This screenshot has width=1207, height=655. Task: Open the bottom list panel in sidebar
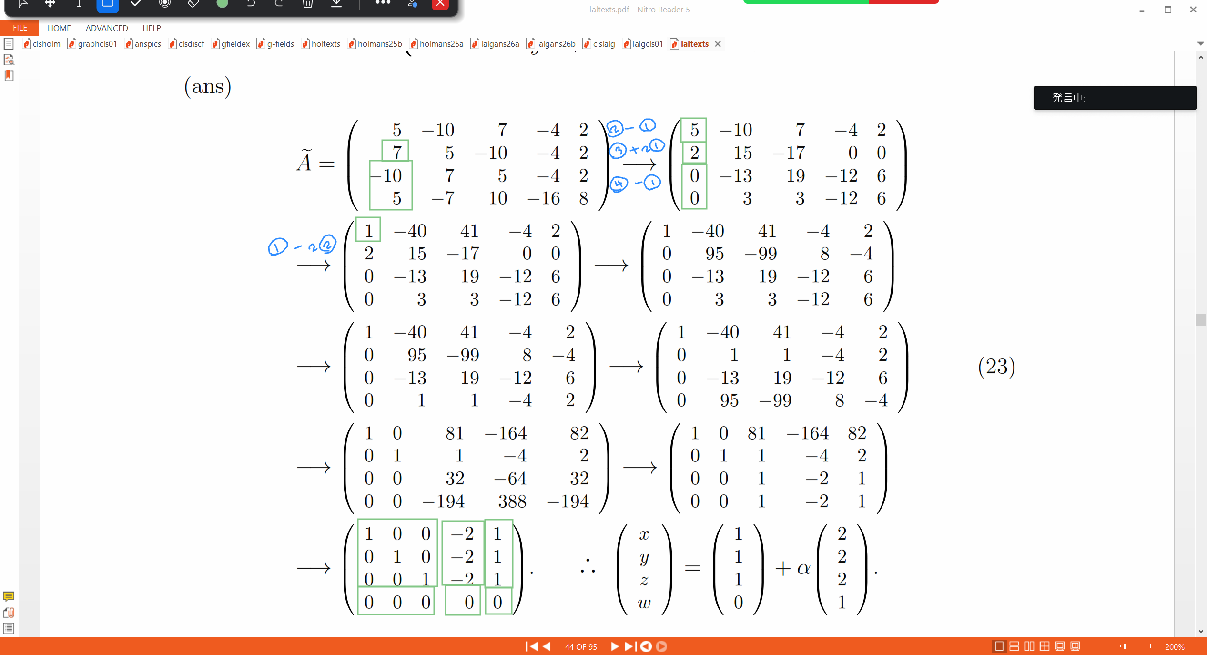point(9,628)
